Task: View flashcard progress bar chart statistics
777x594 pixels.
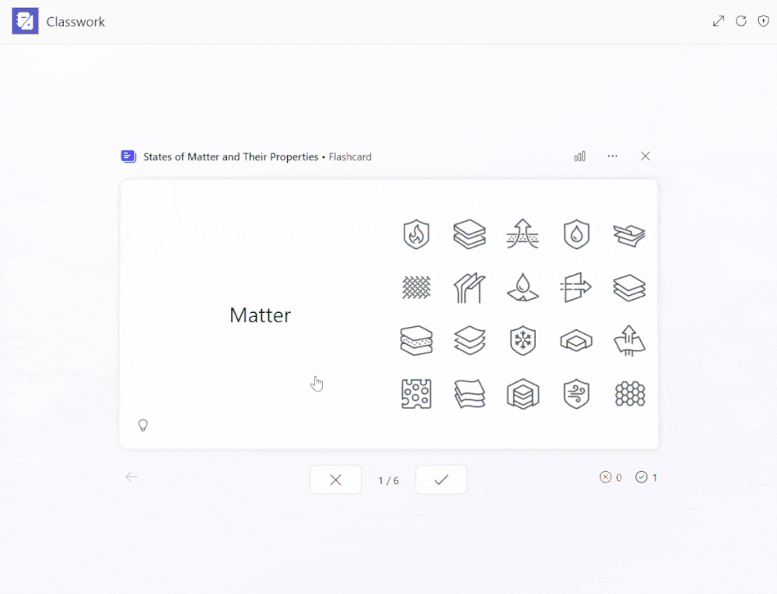Action: [x=579, y=156]
